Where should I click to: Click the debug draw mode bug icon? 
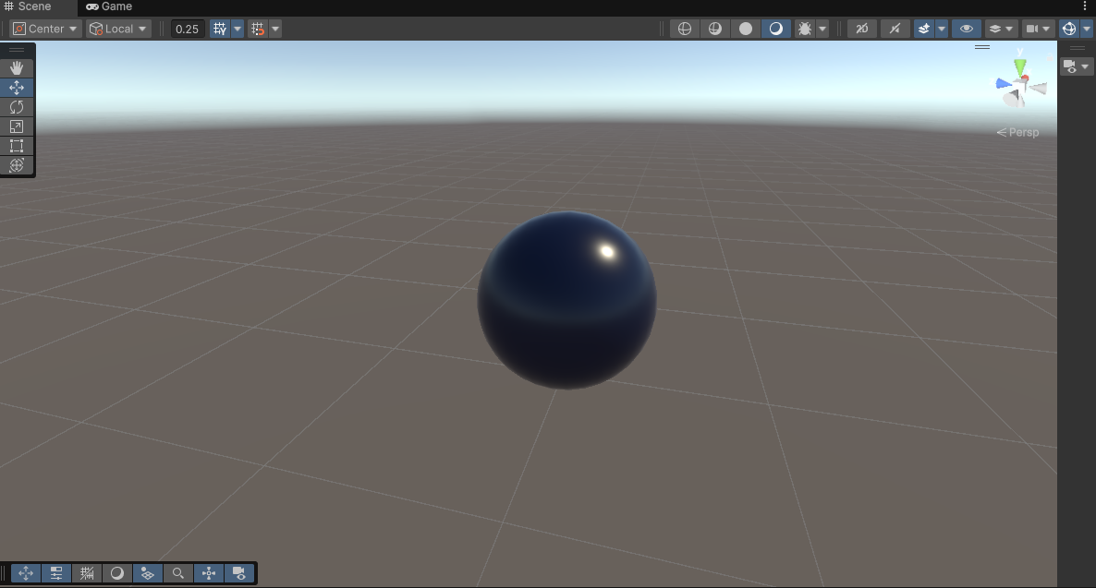click(x=805, y=29)
